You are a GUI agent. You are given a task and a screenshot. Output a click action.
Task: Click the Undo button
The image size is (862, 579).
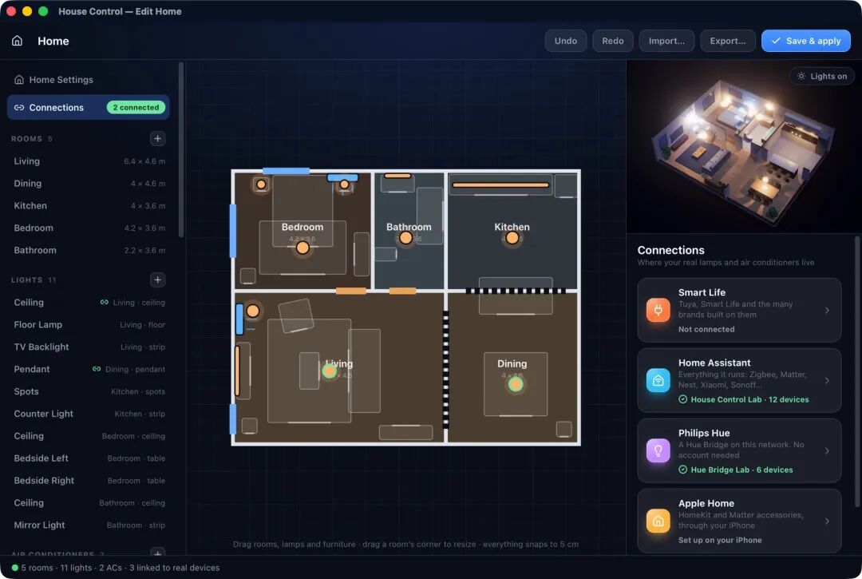pos(566,41)
